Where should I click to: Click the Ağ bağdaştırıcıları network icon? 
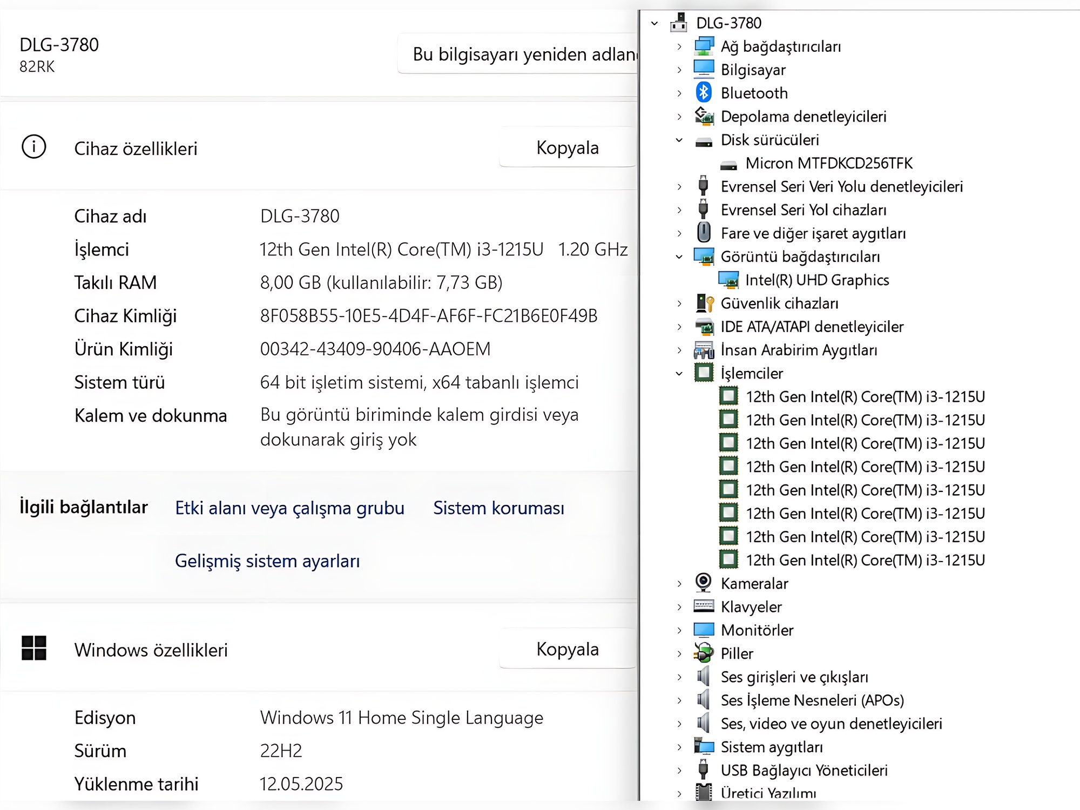(704, 46)
